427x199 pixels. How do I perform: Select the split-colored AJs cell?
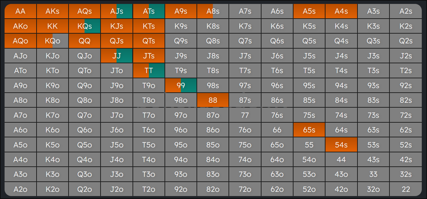[x=117, y=11]
